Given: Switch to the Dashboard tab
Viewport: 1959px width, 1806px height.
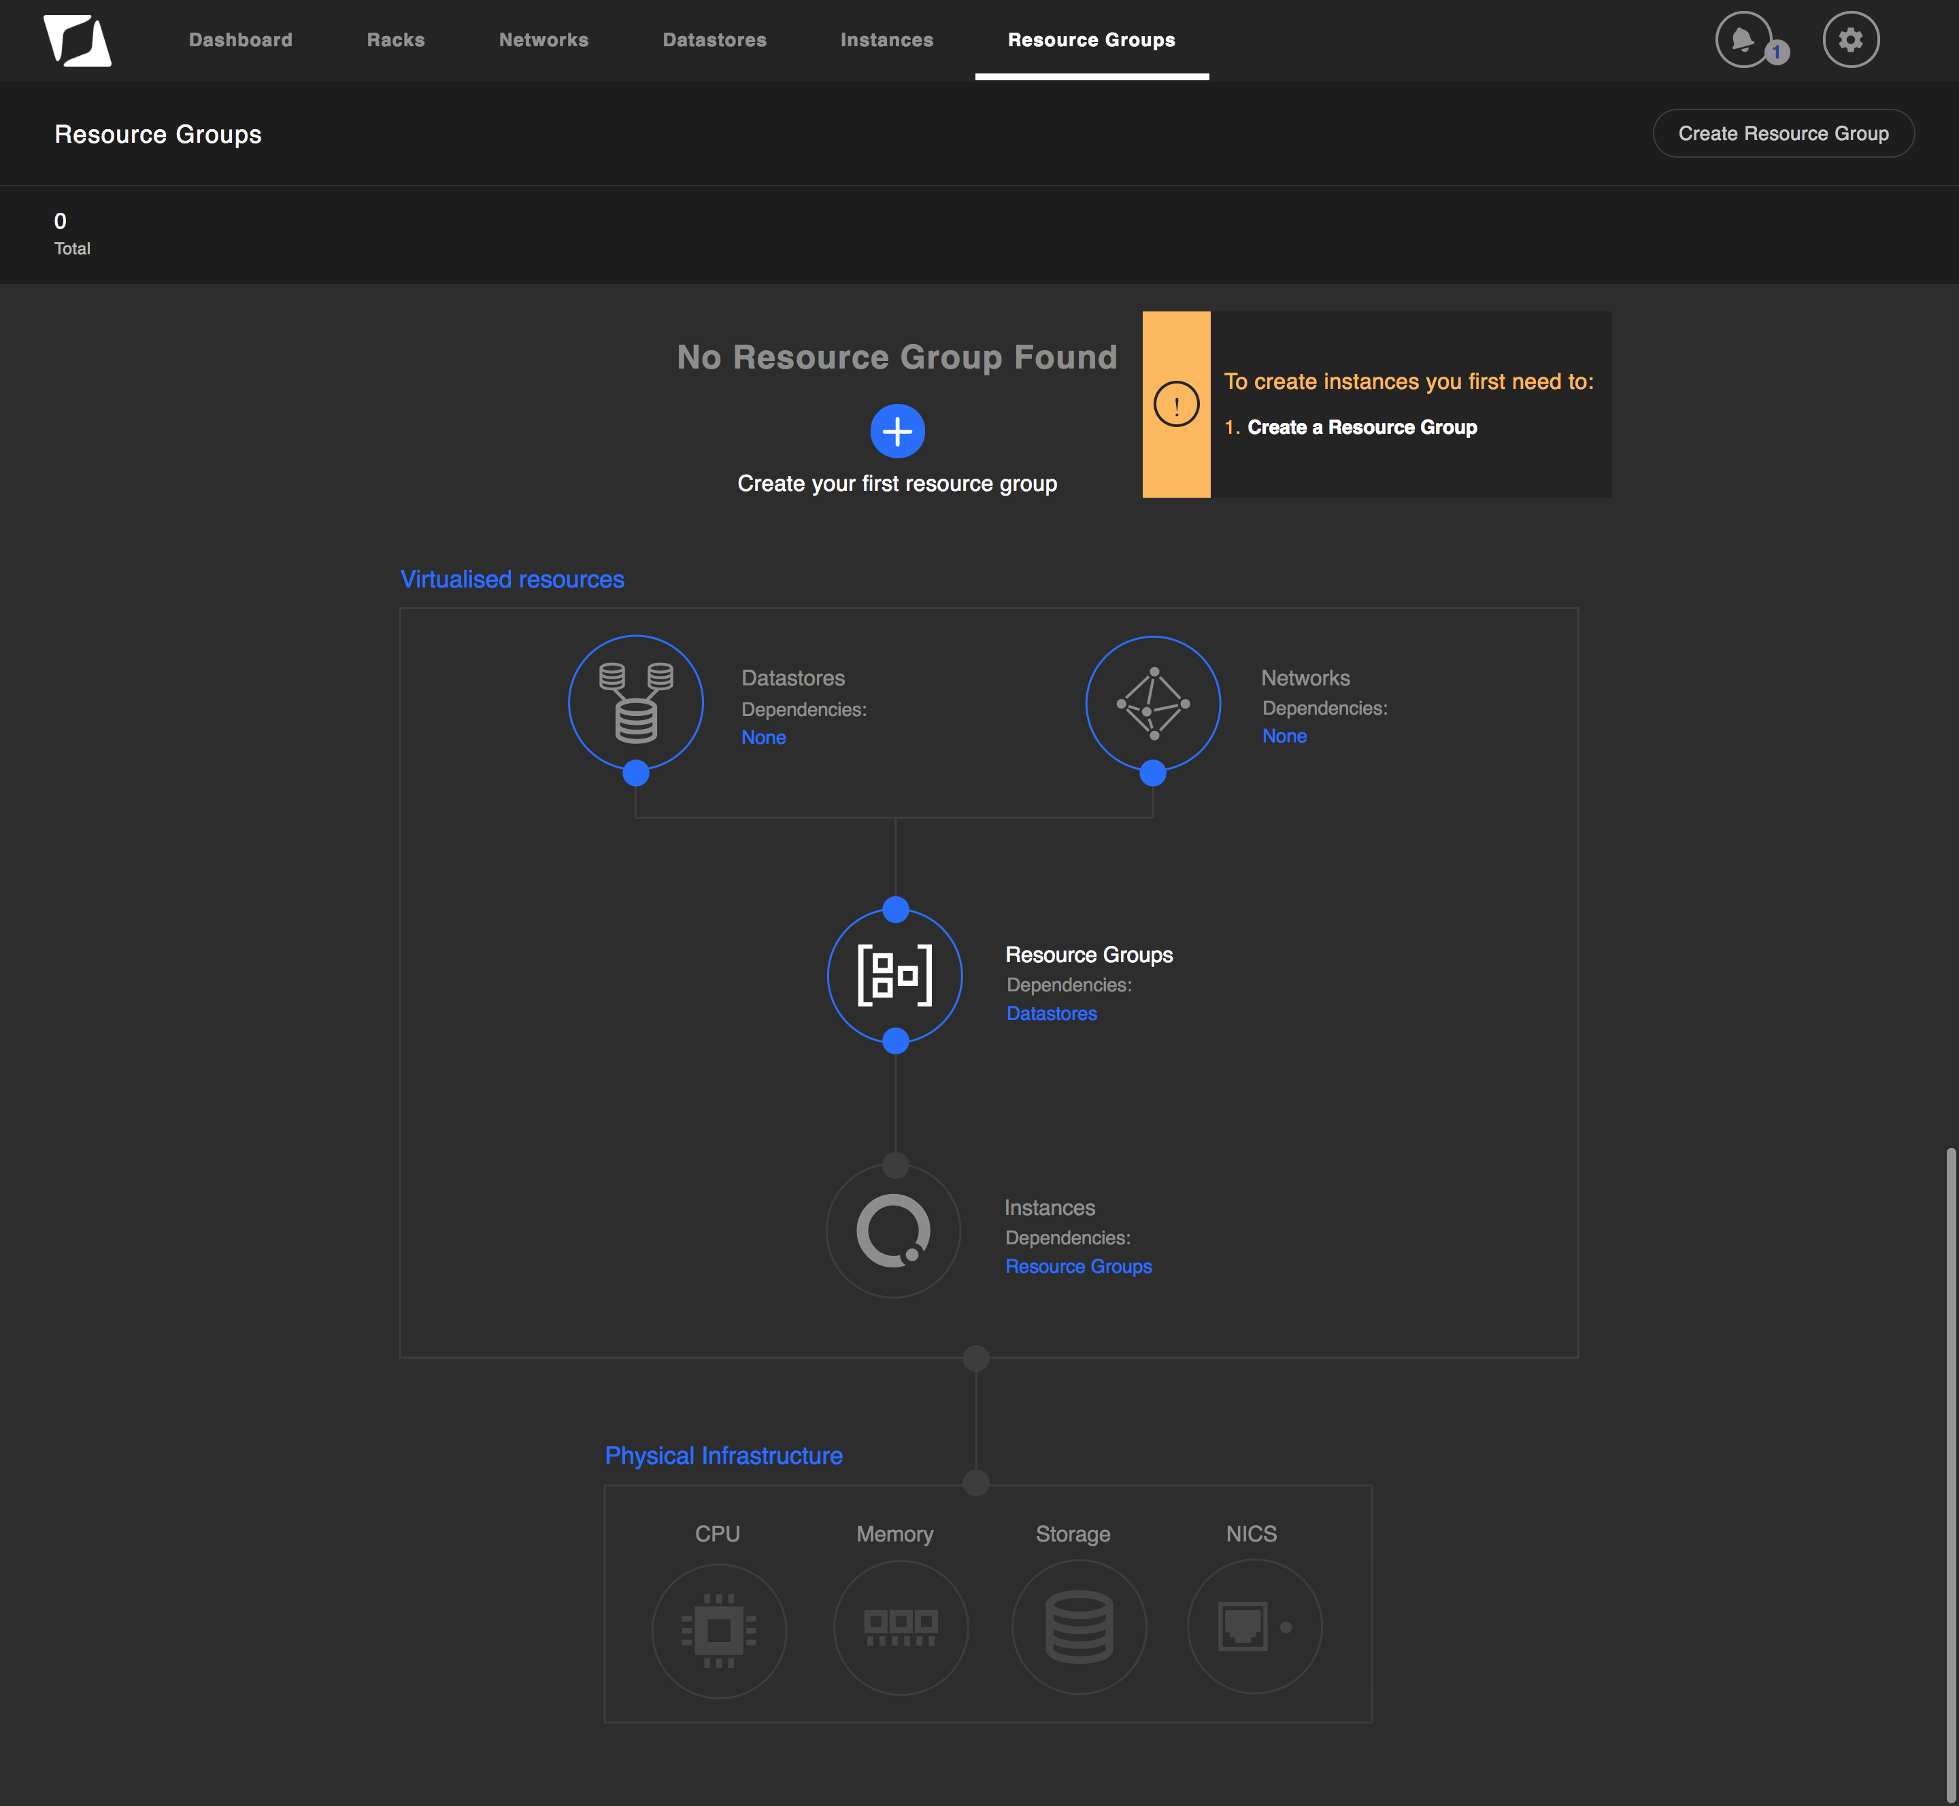Looking at the screenshot, I should [x=241, y=40].
